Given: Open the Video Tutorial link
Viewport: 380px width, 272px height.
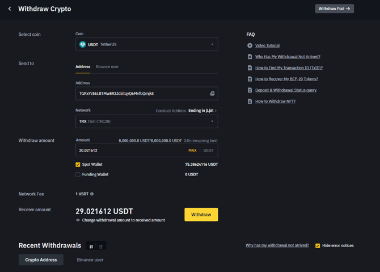Looking at the screenshot, I should point(267,45).
